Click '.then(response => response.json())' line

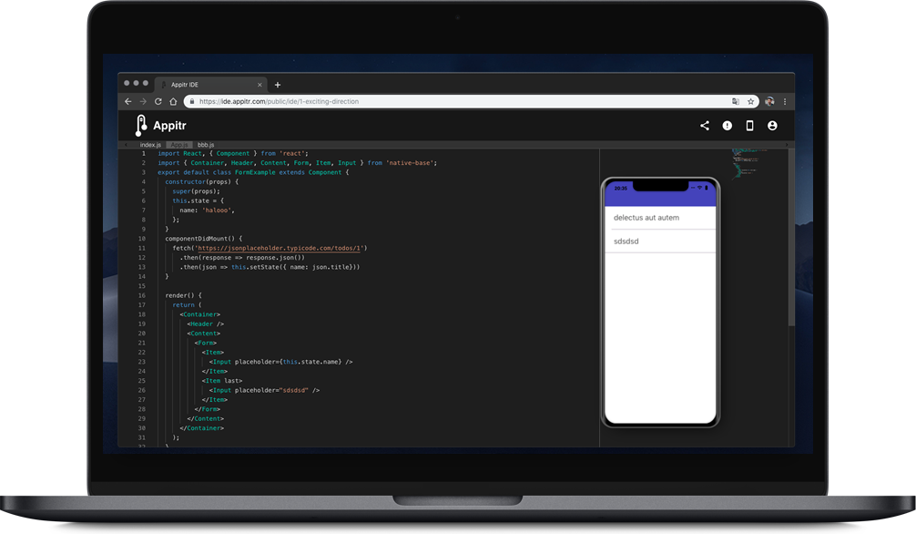[242, 257]
